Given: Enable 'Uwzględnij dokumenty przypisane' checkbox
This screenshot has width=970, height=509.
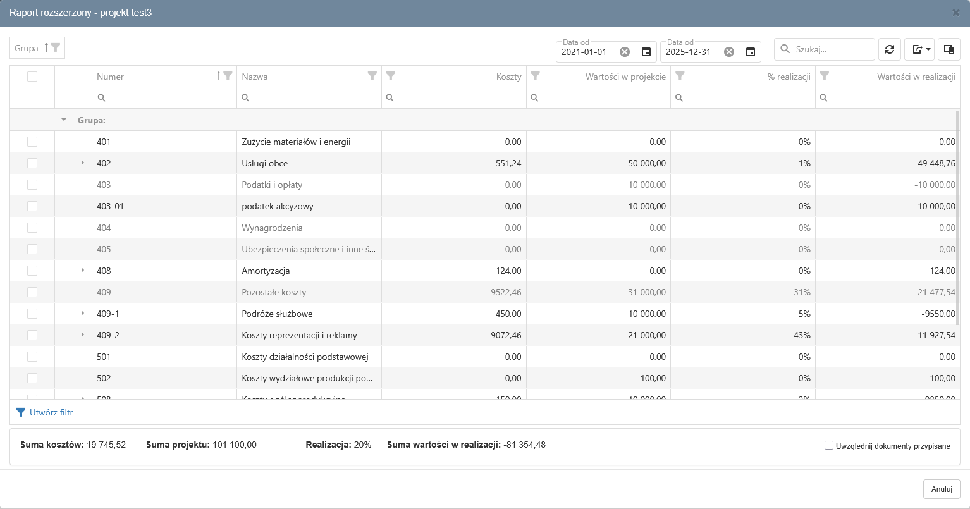Looking at the screenshot, I should [x=829, y=446].
